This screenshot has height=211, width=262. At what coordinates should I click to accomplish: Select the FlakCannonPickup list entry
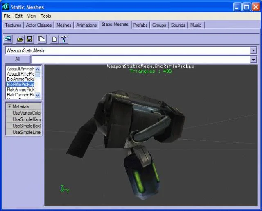20,95
